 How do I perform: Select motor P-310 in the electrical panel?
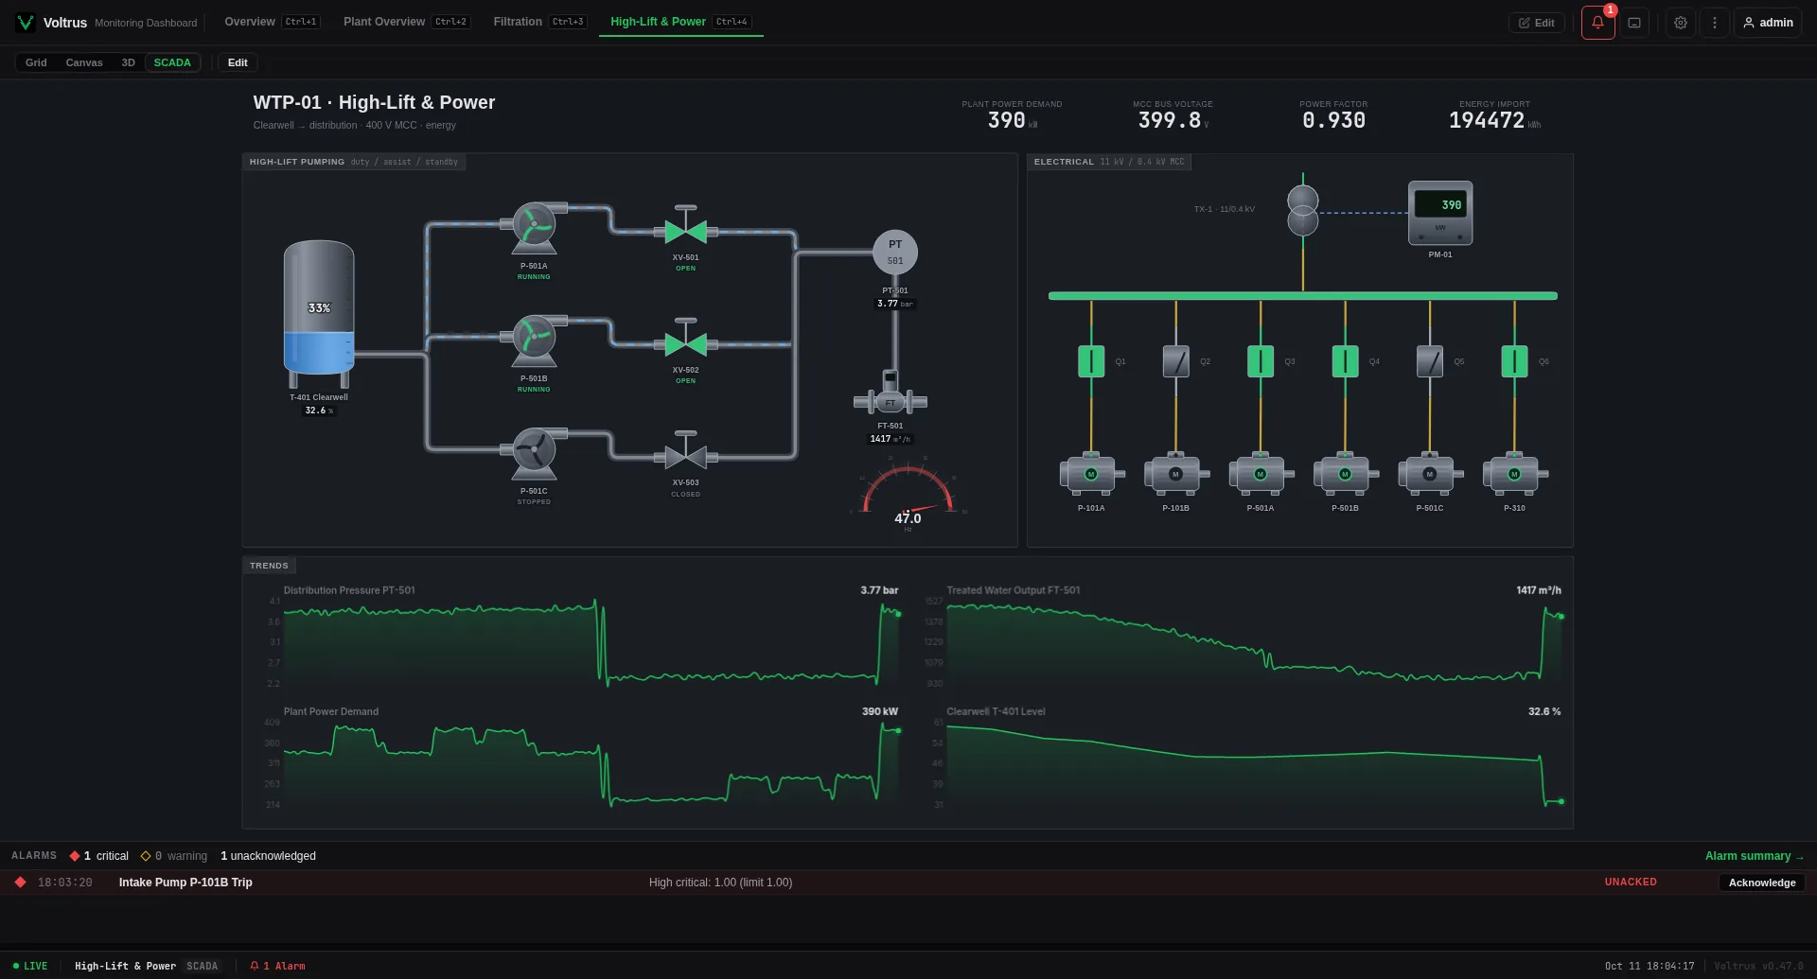(x=1514, y=474)
